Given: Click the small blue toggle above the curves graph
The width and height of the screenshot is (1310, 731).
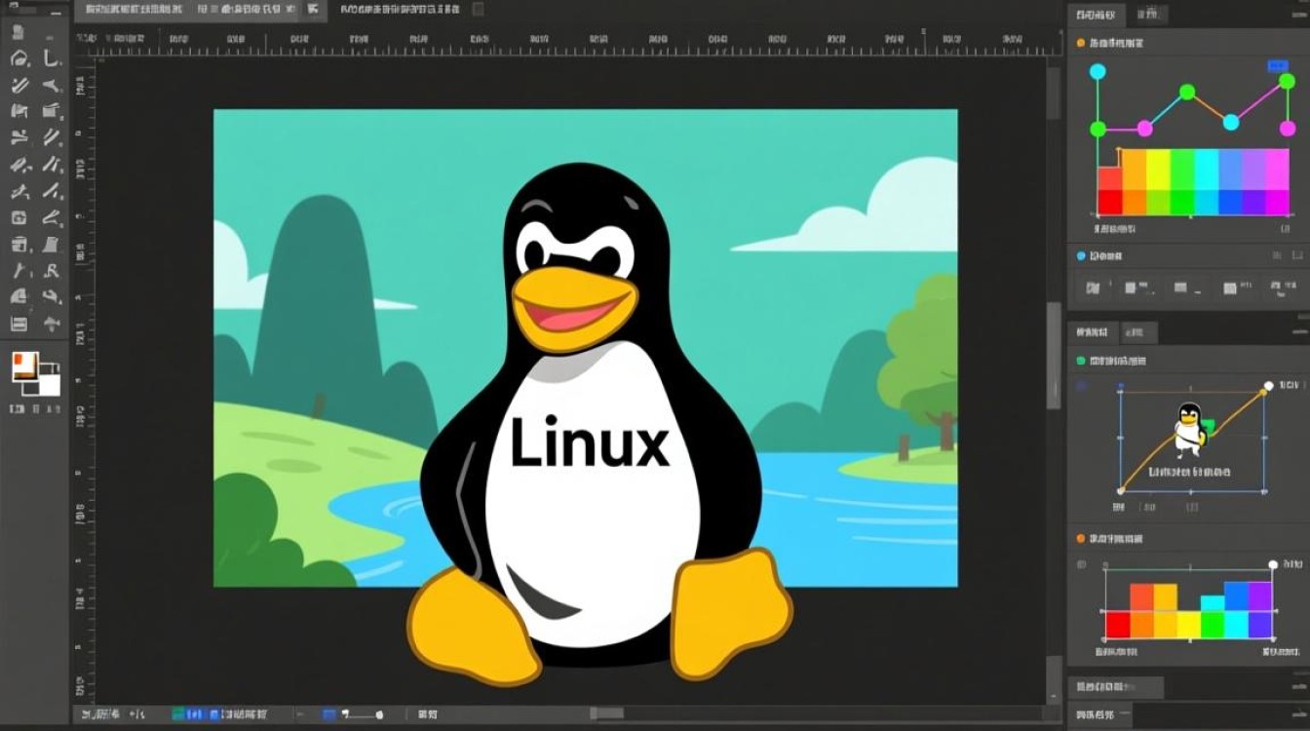Looking at the screenshot, I should pos(1278,65).
